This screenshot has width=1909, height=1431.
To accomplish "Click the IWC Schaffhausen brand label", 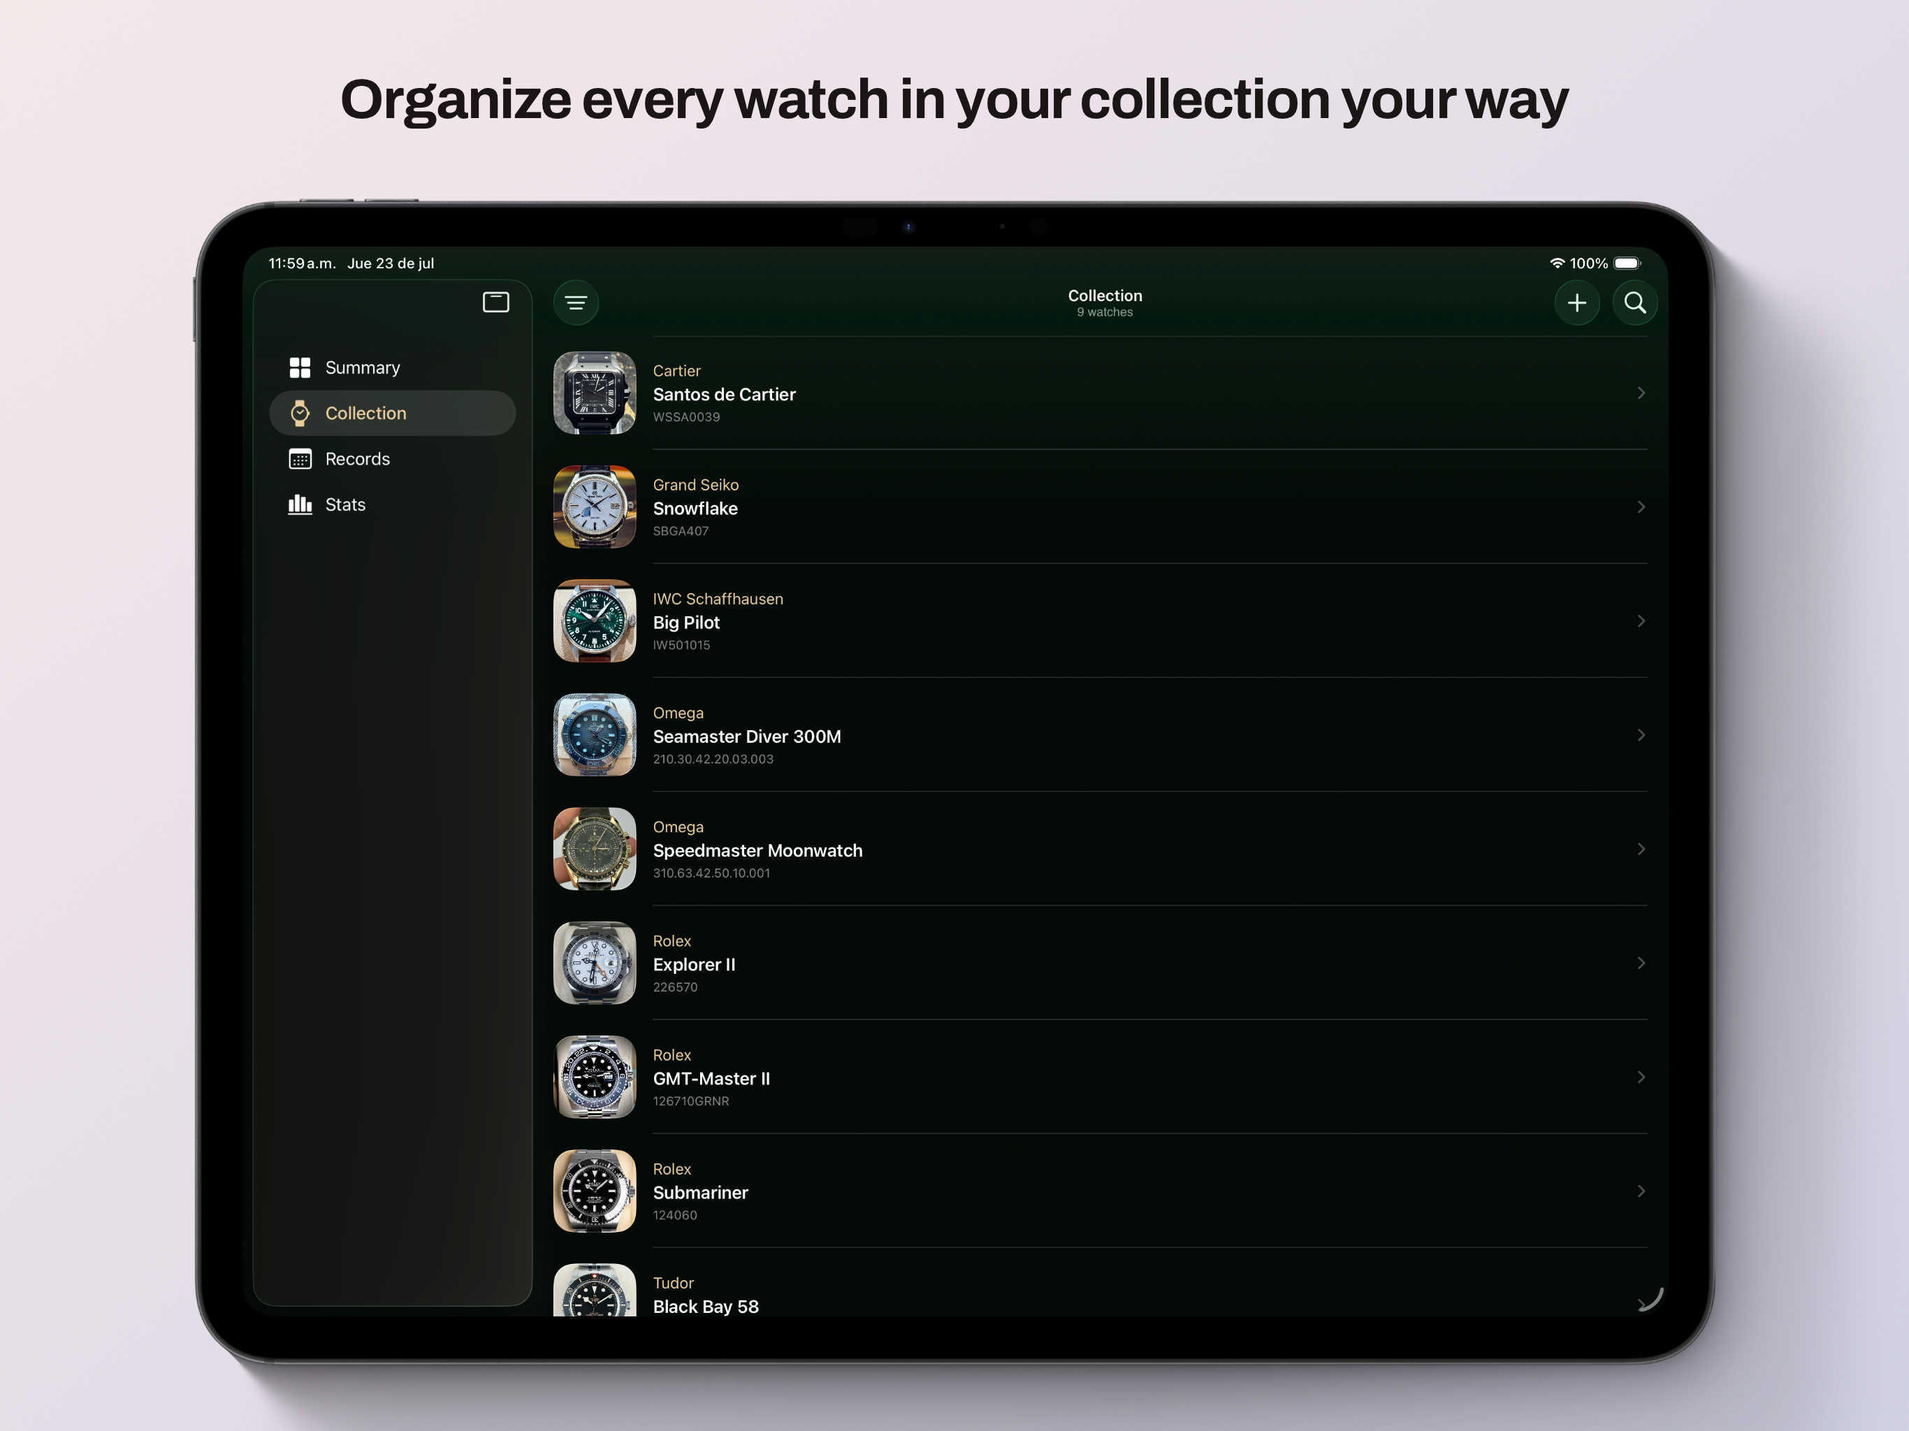I will point(718,598).
